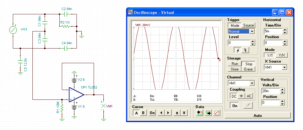Click the second Data export curves icon
303x130 pixels.
pyautogui.click(x=208, y=113)
